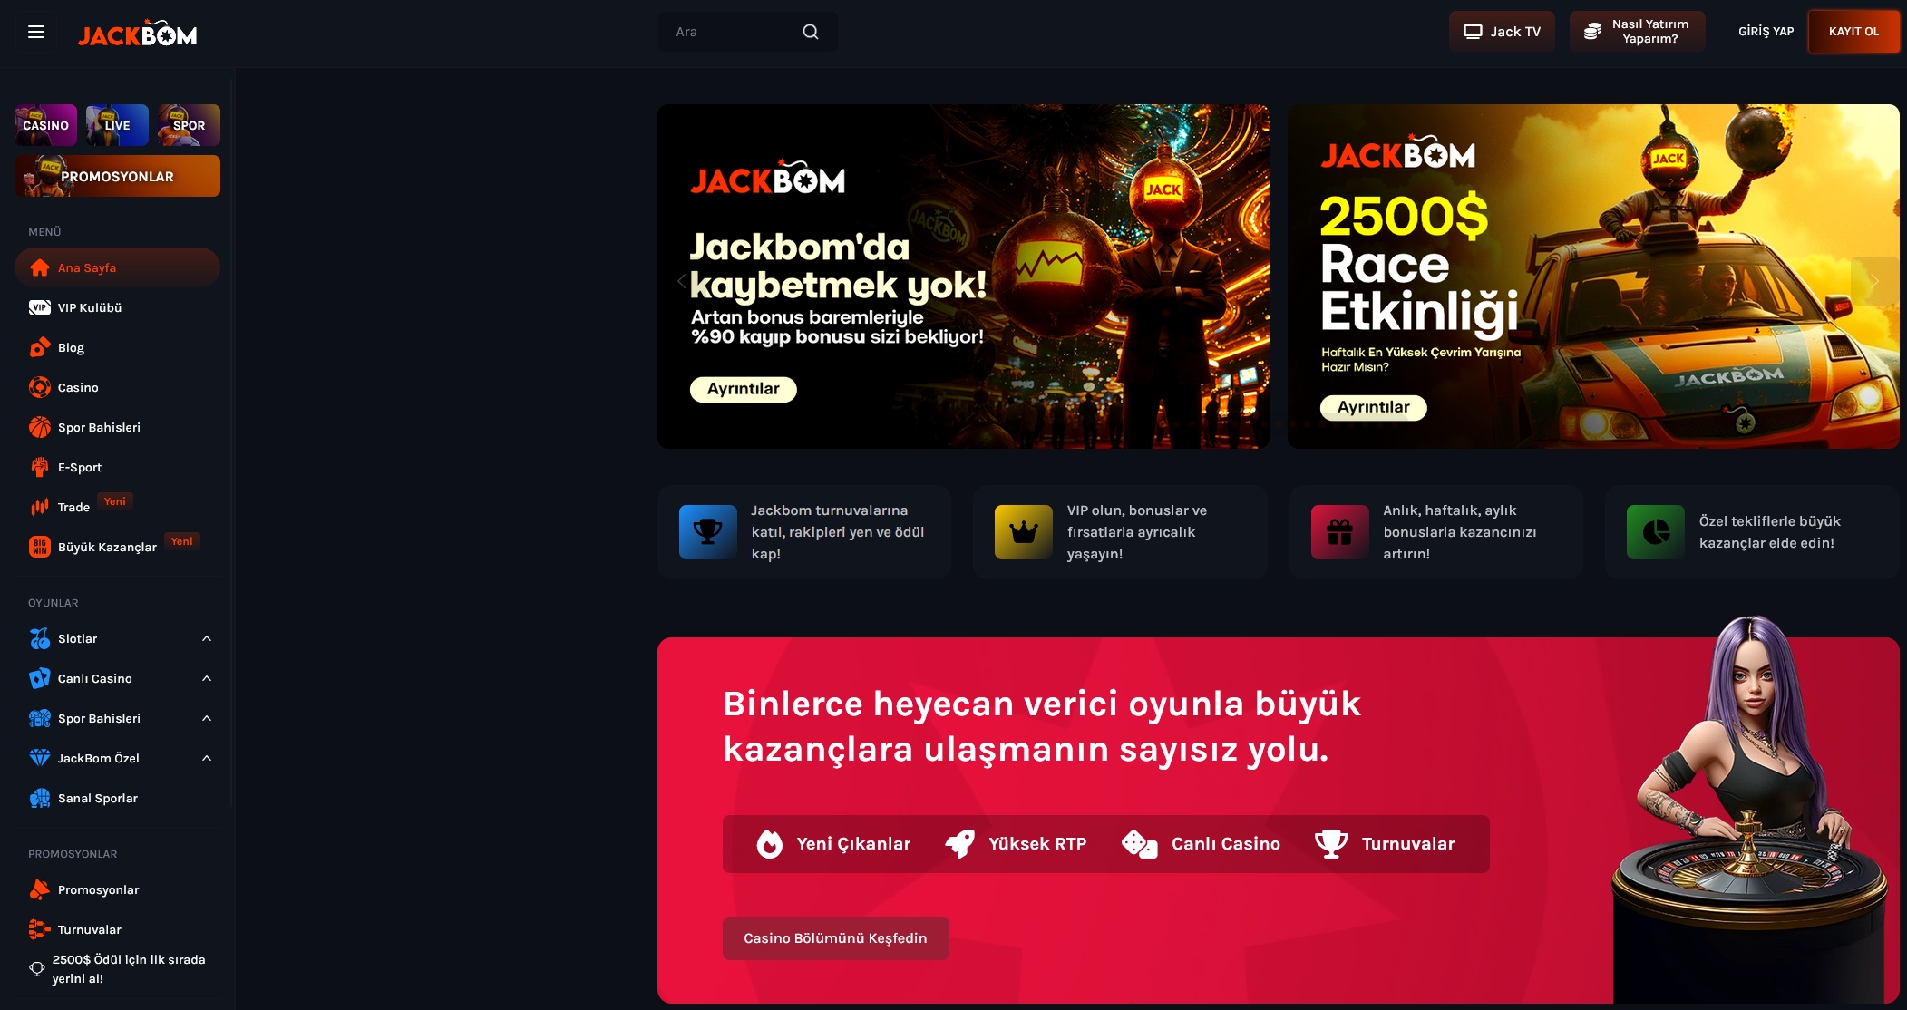Collapse the Slotlar section chevron
1907x1010 pixels.
(x=207, y=638)
